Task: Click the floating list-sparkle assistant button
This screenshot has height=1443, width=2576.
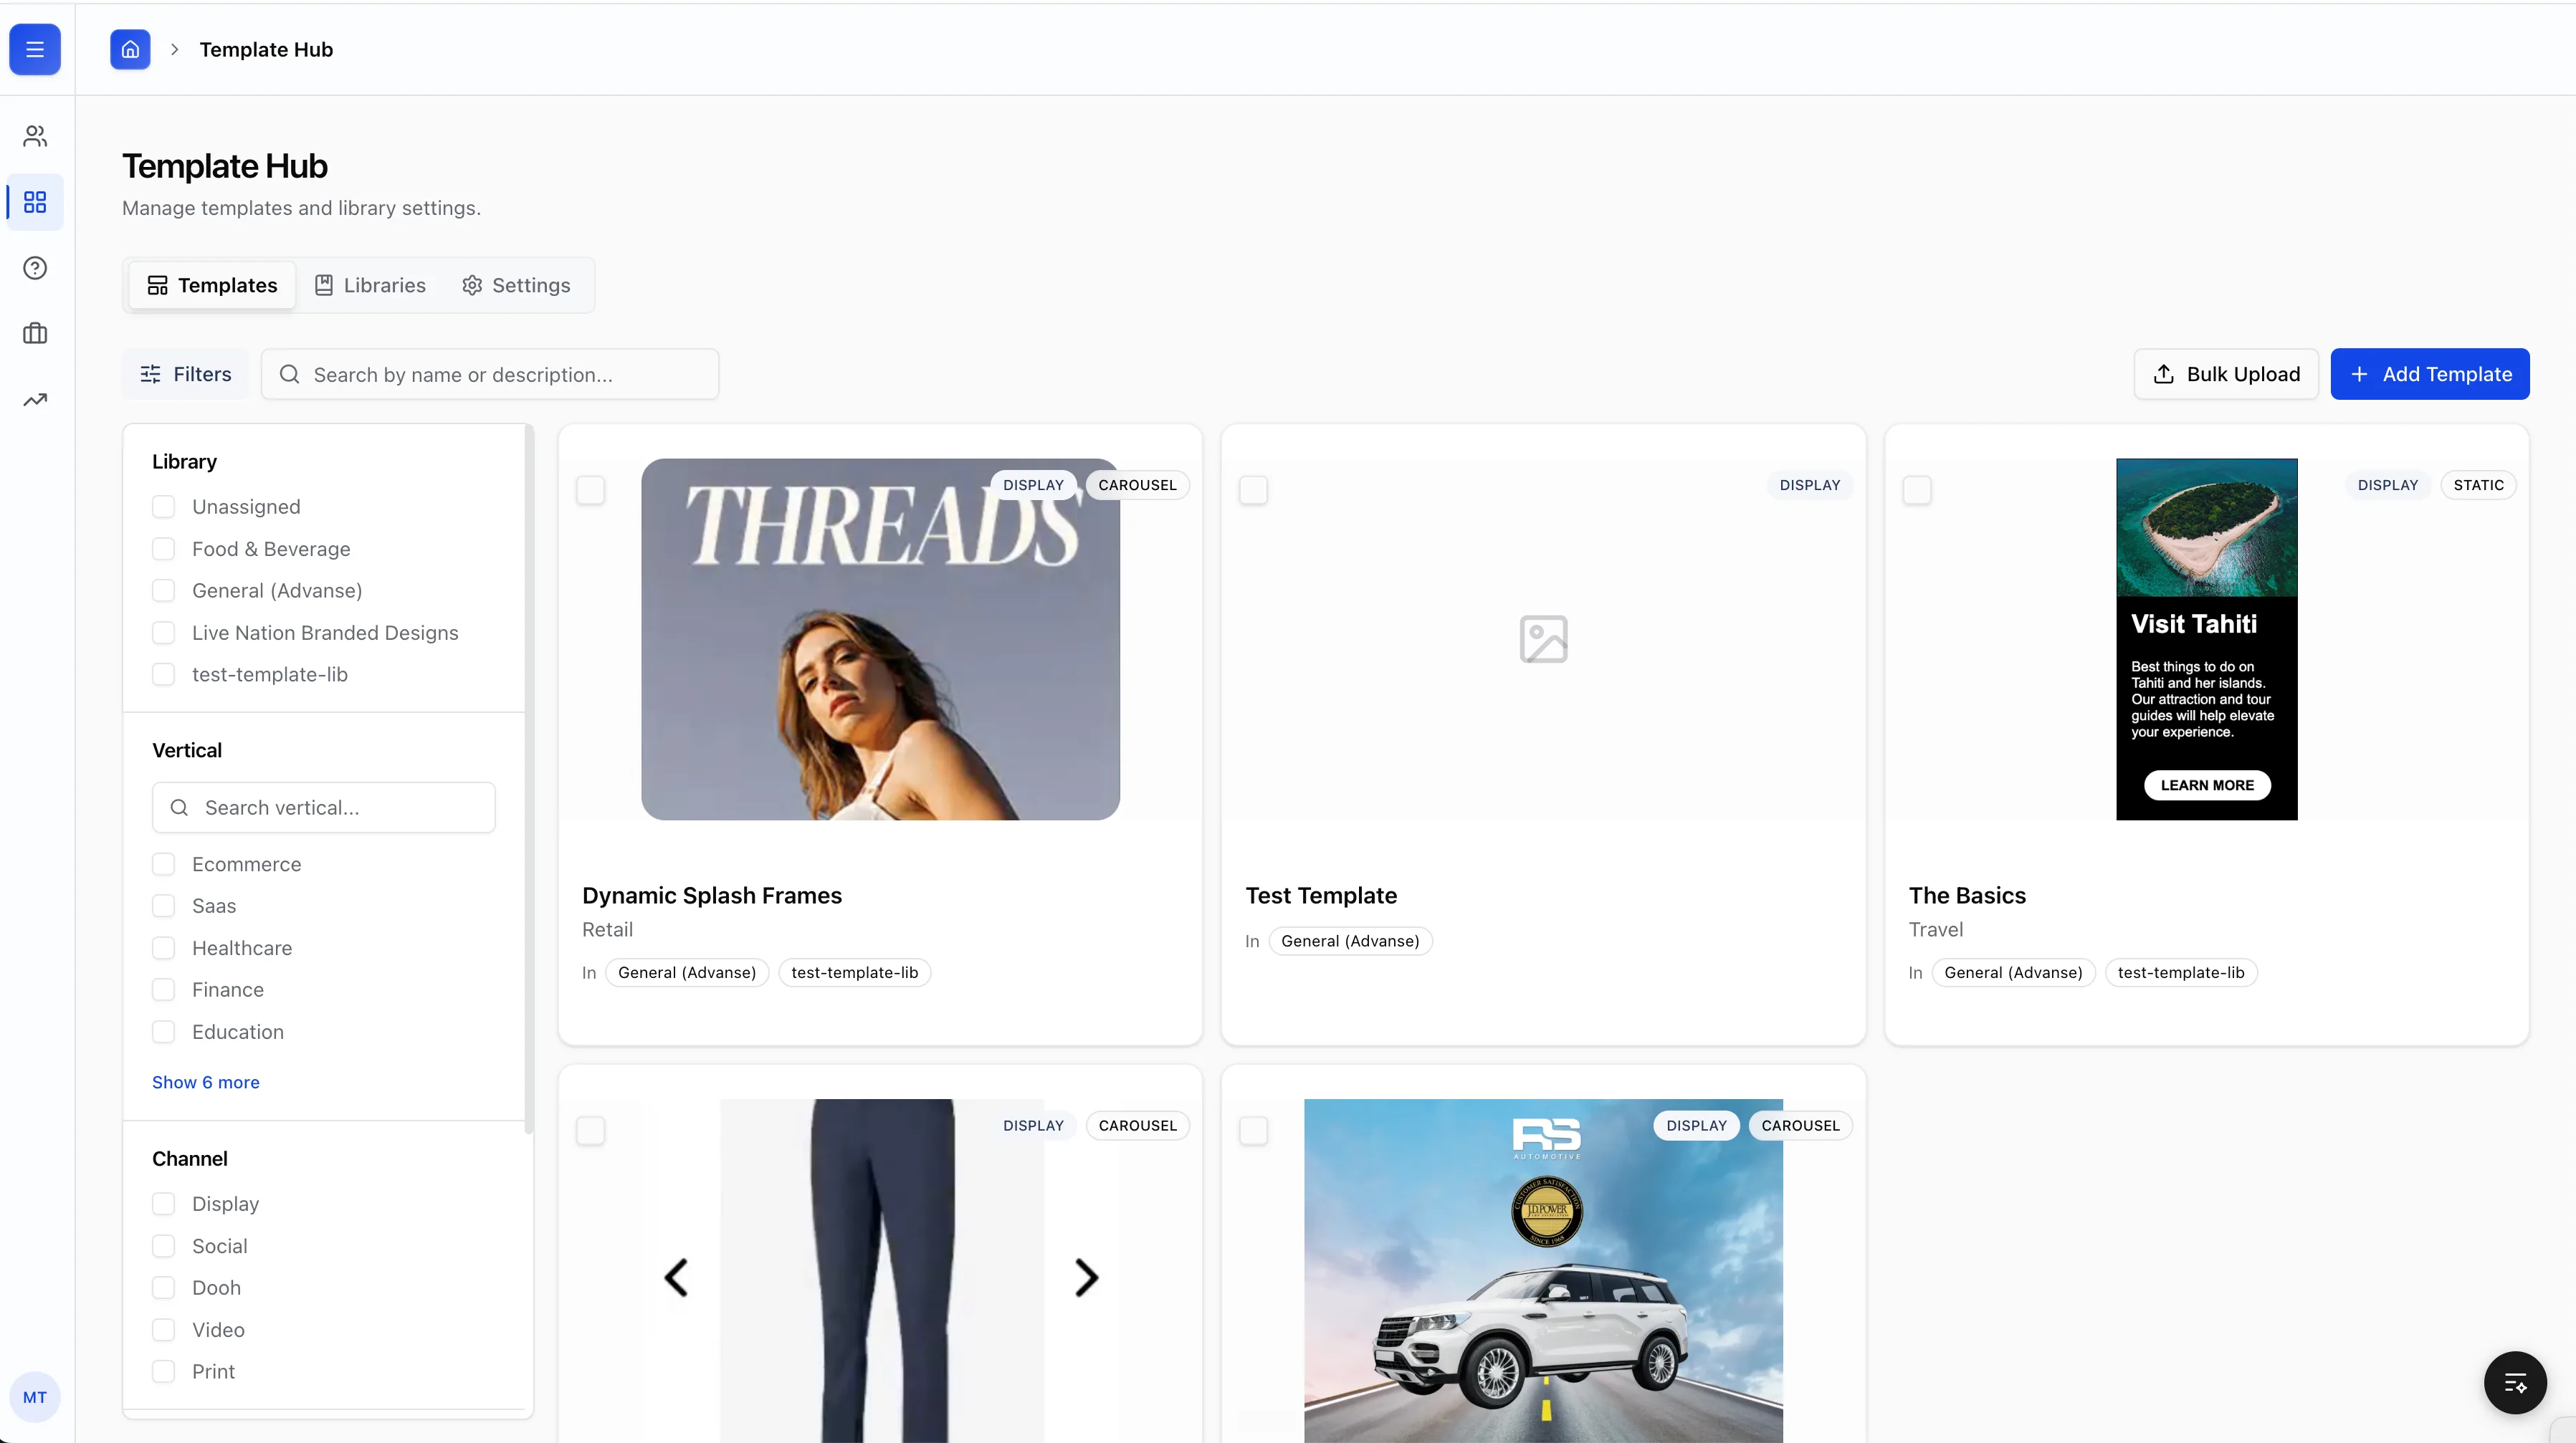Action: pyautogui.click(x=2515, y=1383)
